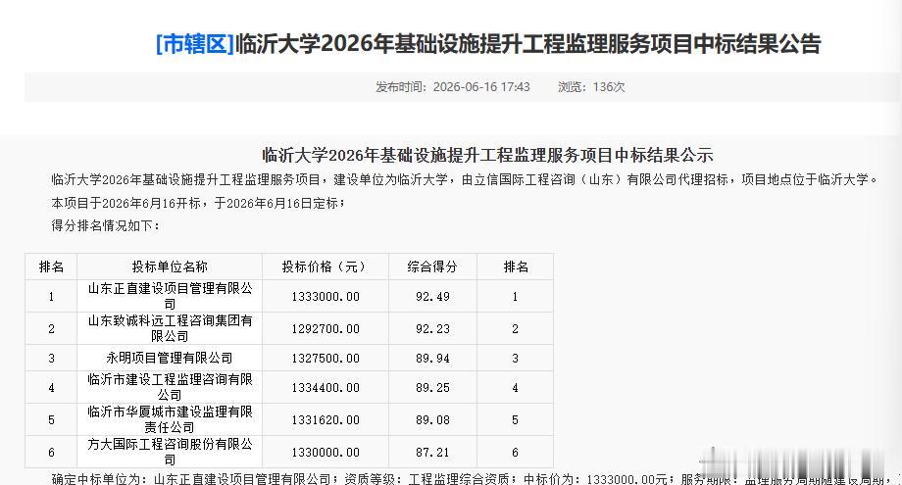Select the 投标单位名称 column header
The height and width of the screenshot is (485, 902).
click(x=170, y=267)
